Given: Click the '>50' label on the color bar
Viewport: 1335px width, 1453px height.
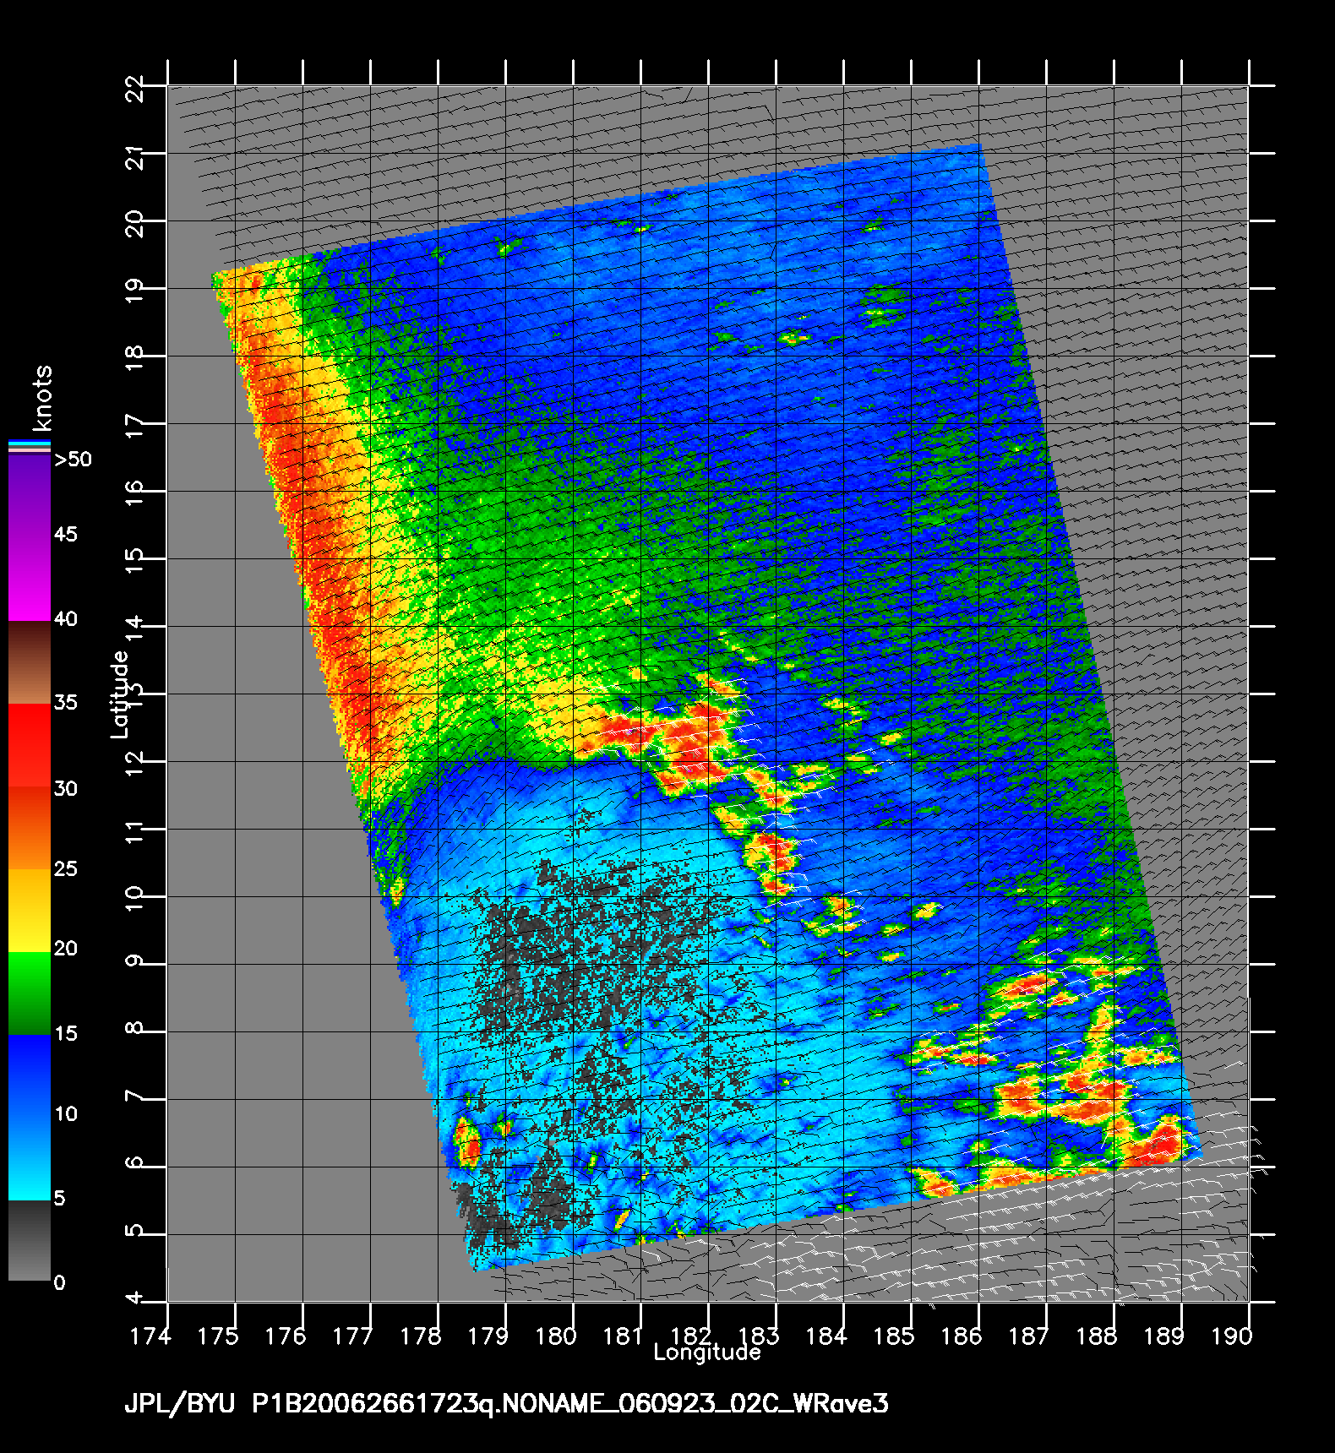Looking at the screenshot, I should coord(73,460).
